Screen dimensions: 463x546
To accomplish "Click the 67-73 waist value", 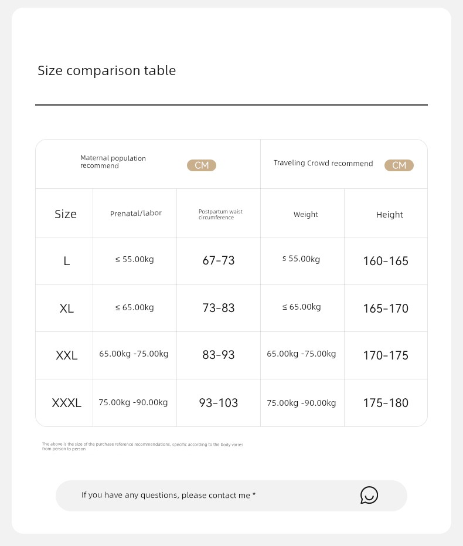I will pyautogui.click(x=219, y=260).
